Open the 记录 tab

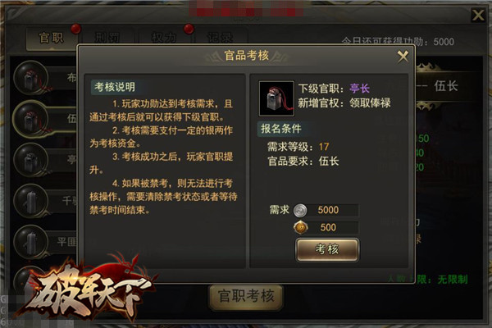tap(221, 39)
